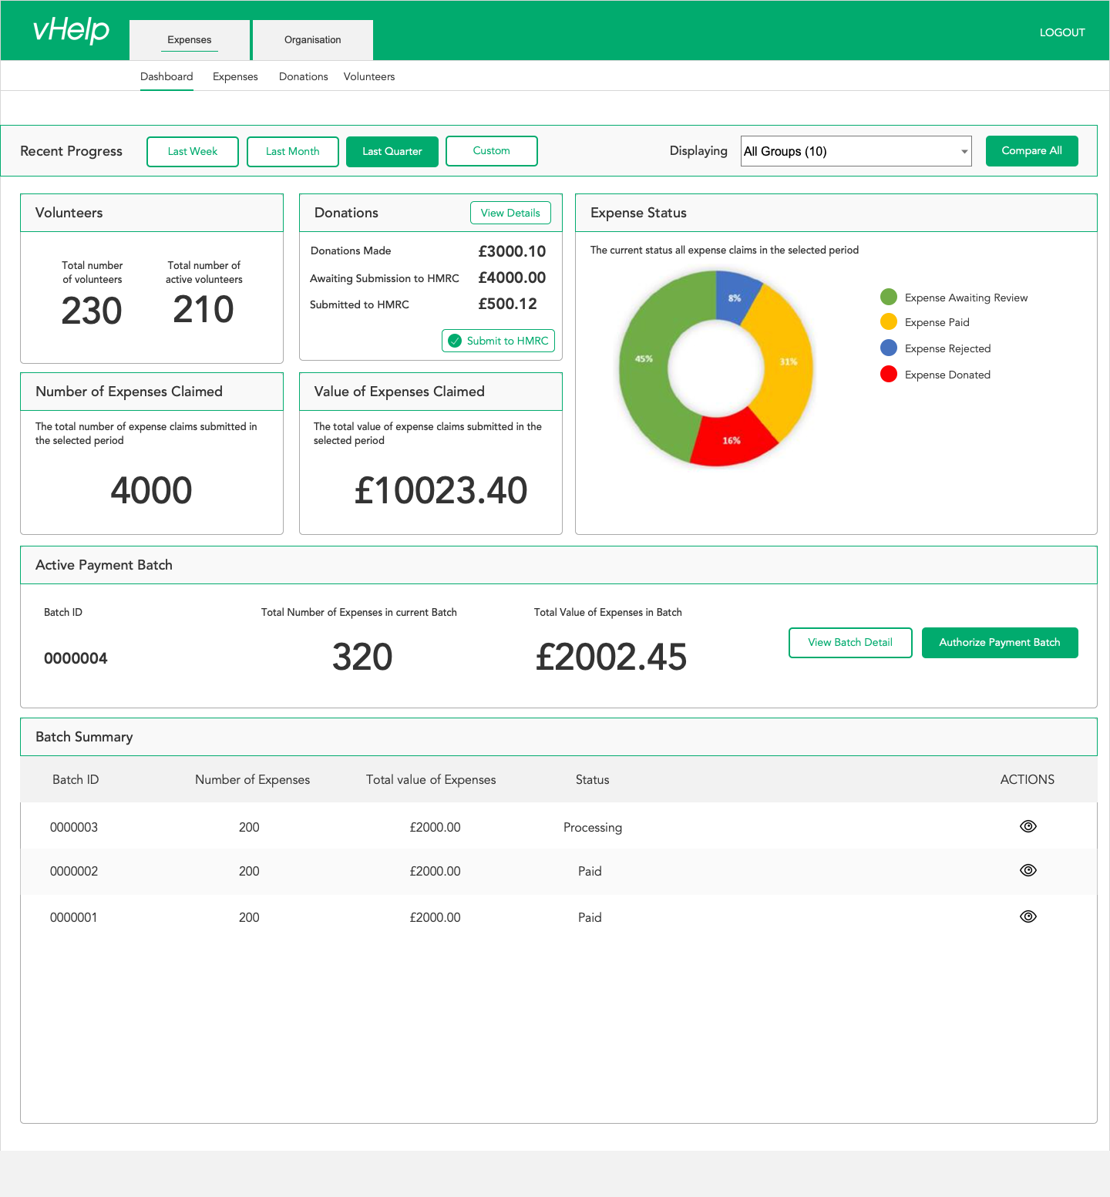View details of batch 0000003
The height and width of the screenshot is (1197, 1110).
coord(1028,826)
